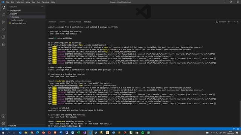Screen dimensions: 241x135
Task: Open the Angular extension icon in activity bar
Action: coord(3,44)
